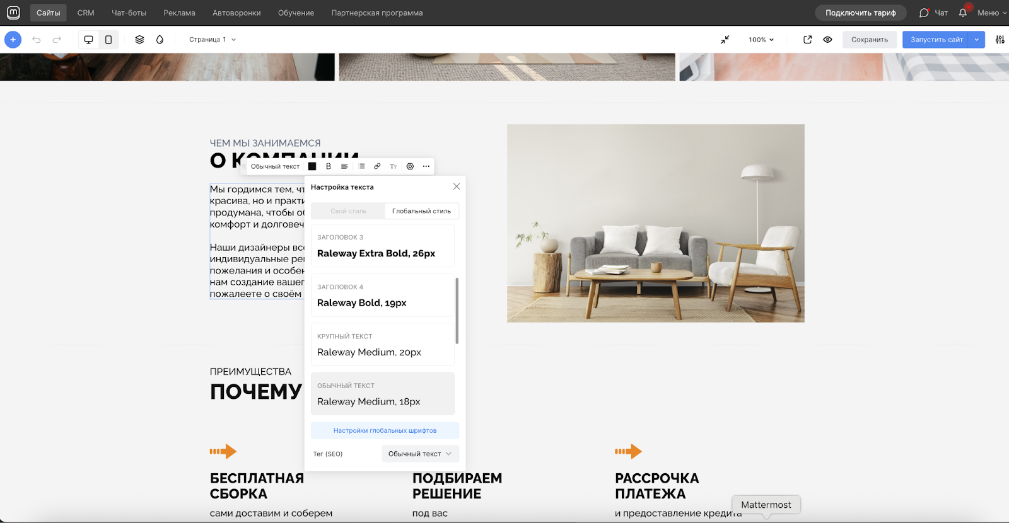Click the style list scrollbar
The image size is (1009, 523).
tap(457, 311)
